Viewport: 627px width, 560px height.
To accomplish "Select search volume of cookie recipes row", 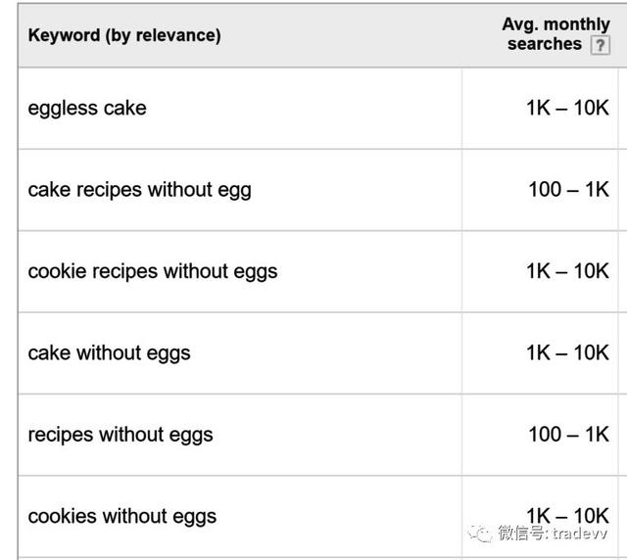I will click(567, 271).
